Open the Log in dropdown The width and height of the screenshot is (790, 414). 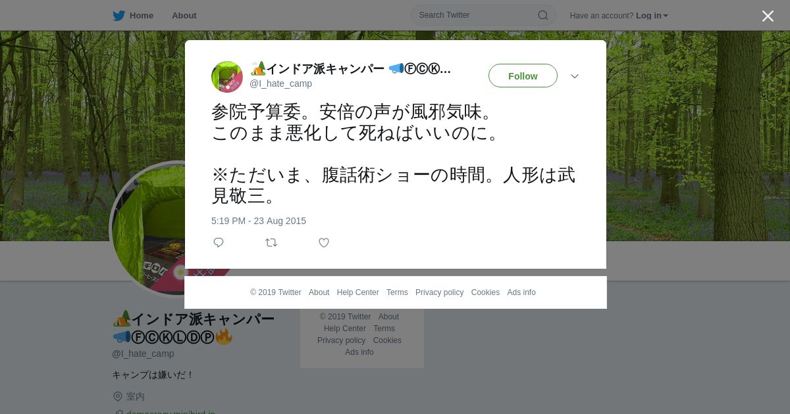[x=652, y=16]
